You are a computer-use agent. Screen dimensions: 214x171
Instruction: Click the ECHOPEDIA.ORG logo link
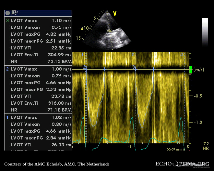tap(183, 164)
